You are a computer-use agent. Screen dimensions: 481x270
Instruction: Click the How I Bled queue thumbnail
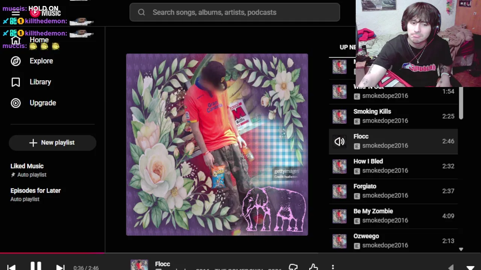point(339,166)
